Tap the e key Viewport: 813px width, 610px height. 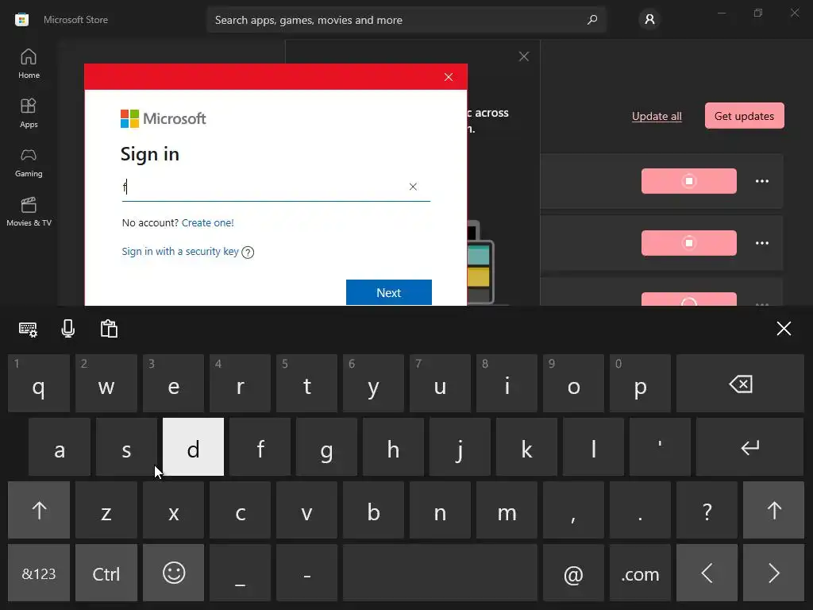(x=174, y=384)
